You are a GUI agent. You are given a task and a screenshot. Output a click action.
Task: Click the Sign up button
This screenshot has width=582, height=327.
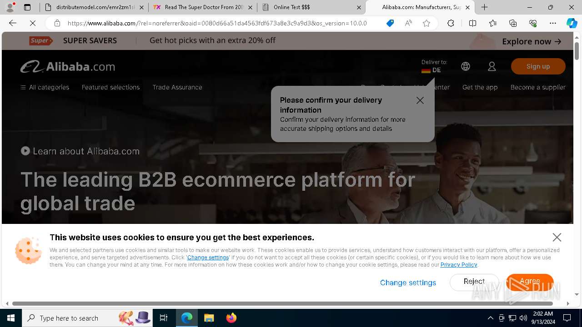point(538,66)
